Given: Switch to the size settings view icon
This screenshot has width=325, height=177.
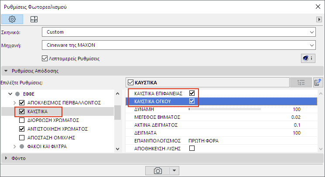Looking at the screenshot, I should point(34,20).
